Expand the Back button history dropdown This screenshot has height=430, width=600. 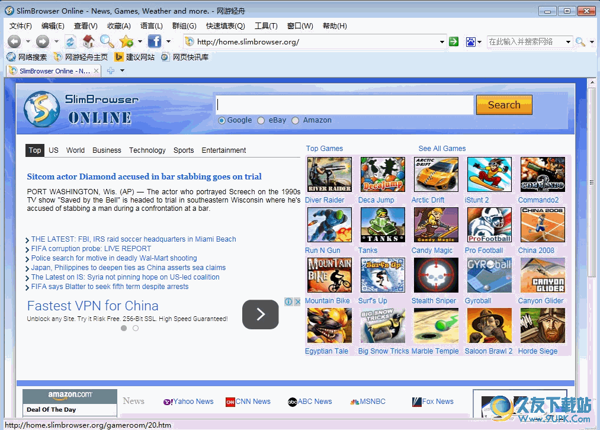pyautogui.click(x=28, y=41)
